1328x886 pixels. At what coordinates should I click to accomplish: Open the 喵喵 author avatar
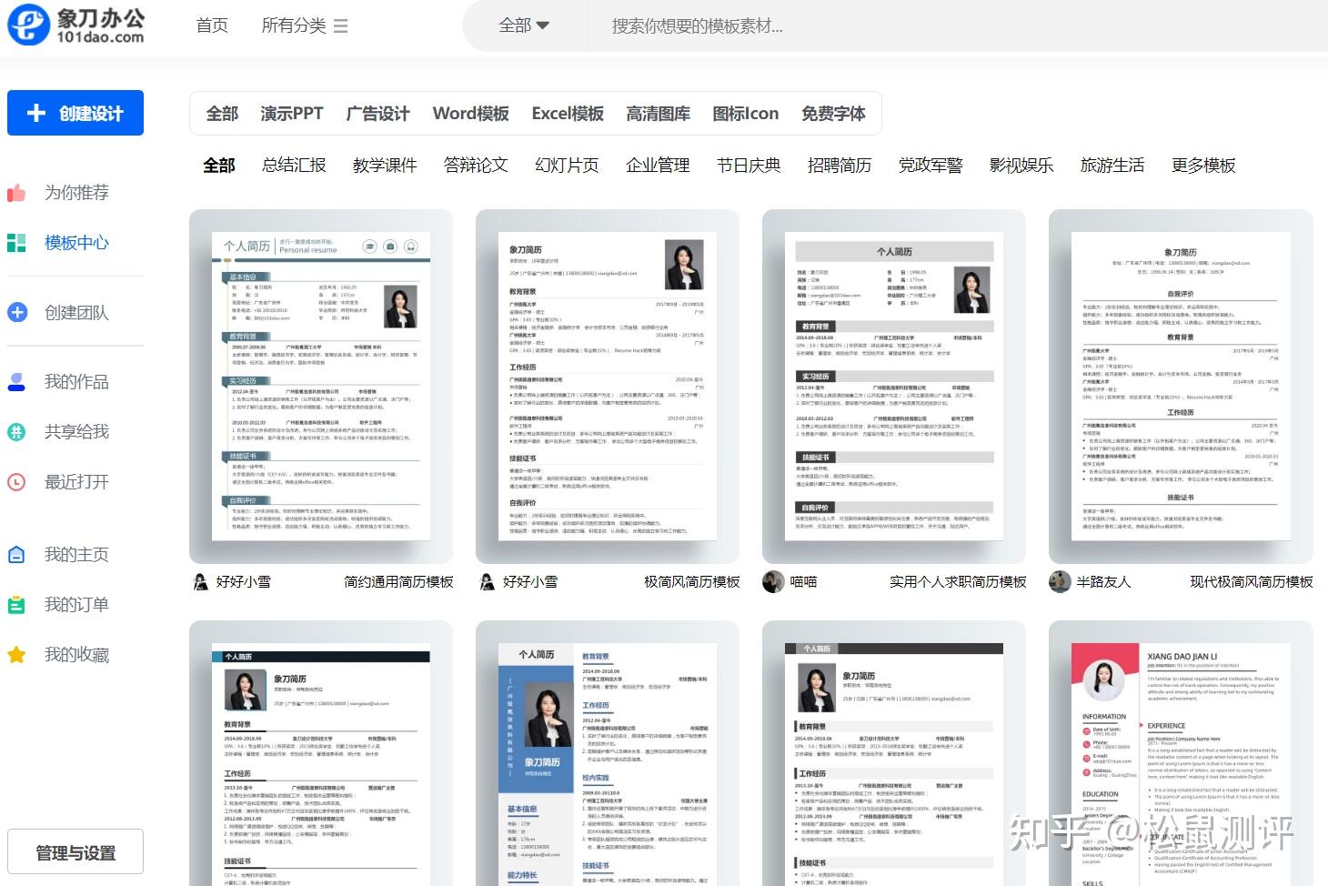[x=773, y=582]
